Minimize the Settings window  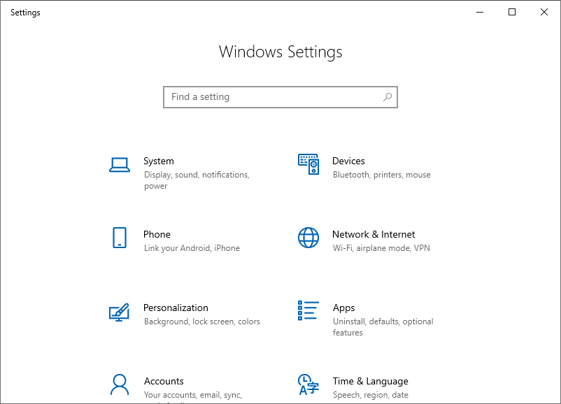480,12
